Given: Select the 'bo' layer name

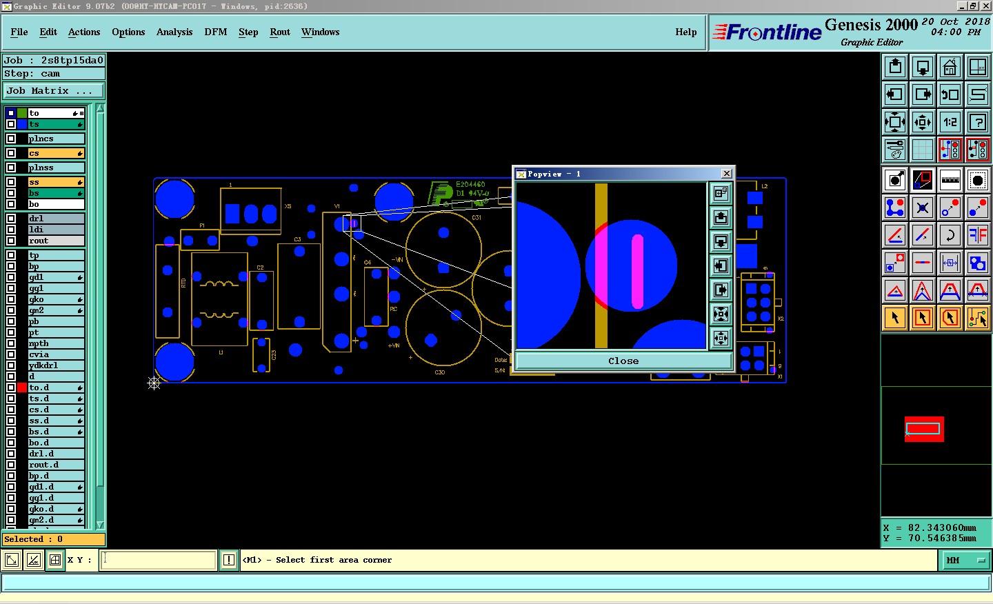Looking at the screenshot, I should tap(56, 204).
